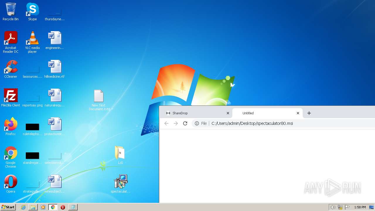
Task: Open the volume control tray icon
Action: pos(333,207)
